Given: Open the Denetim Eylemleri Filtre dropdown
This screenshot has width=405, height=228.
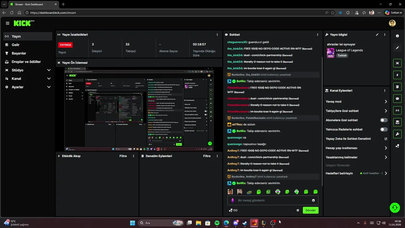Looking at the screenshot, I should (207, 156).
